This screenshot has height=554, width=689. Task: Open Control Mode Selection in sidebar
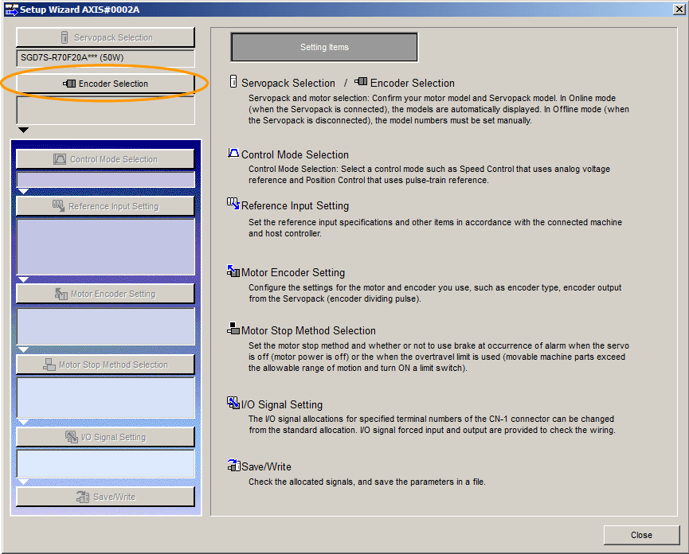(x=105, y=159)
